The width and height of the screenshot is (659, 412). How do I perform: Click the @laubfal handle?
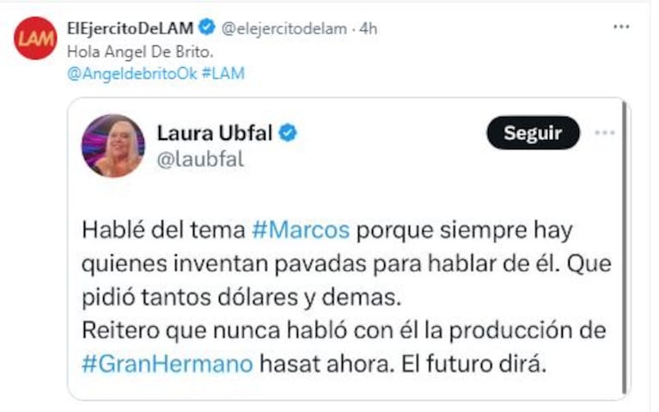200,160
